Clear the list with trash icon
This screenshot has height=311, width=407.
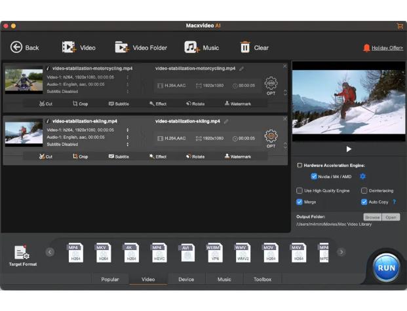pyautogui.click(x=244, y=47)
